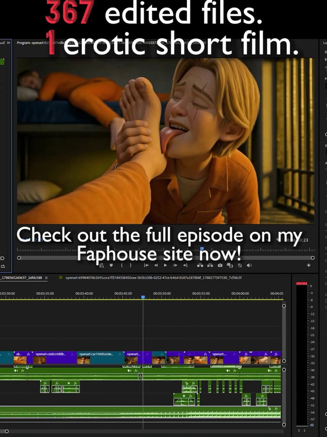Step back one frame
The height and width of the screenshot is (437, 327).
pos(156,265)
